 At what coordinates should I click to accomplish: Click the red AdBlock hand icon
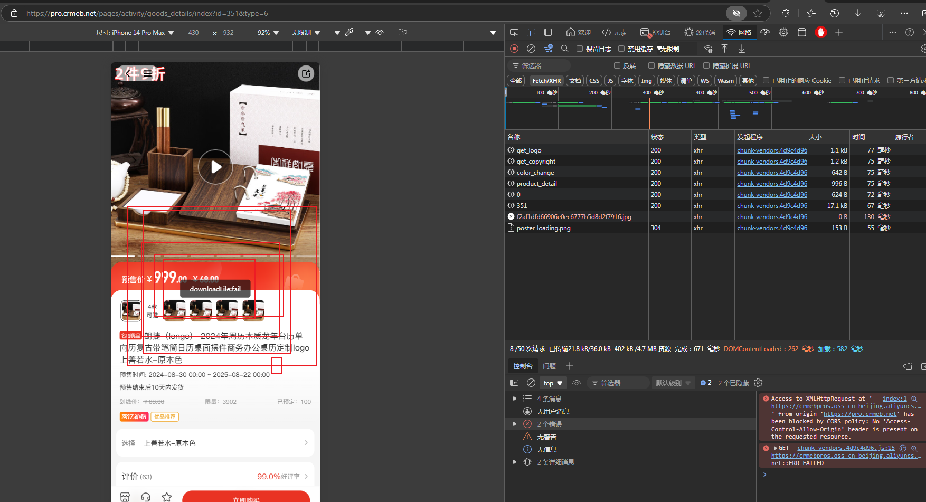point(820,32)
